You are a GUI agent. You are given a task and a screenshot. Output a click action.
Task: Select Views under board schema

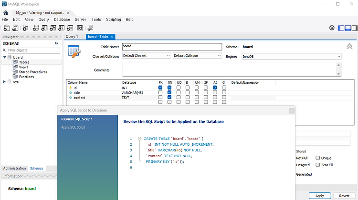click(23, 67)
